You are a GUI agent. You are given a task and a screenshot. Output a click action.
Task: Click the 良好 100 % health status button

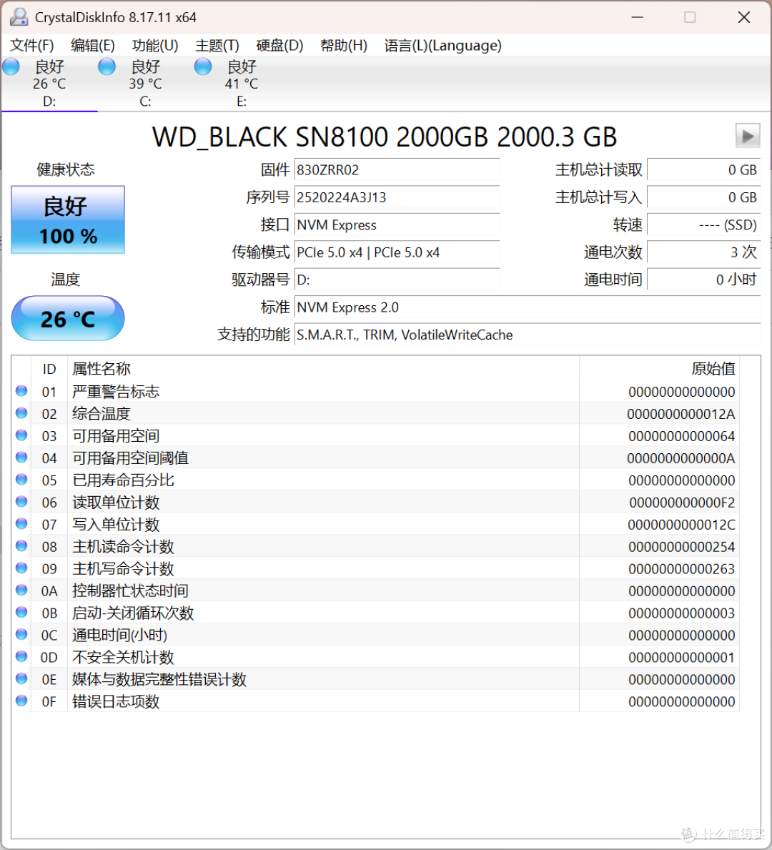(68, 219)
